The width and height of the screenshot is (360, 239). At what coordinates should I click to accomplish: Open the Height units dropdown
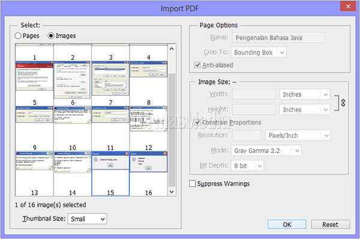[x=304, y=110]
